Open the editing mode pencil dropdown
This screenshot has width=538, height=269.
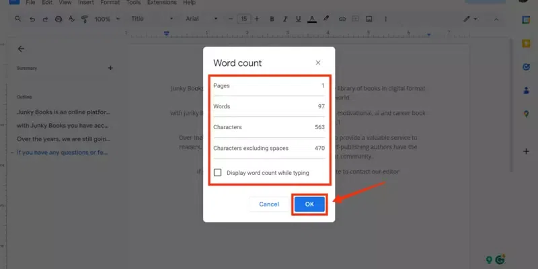coord(469,20)
